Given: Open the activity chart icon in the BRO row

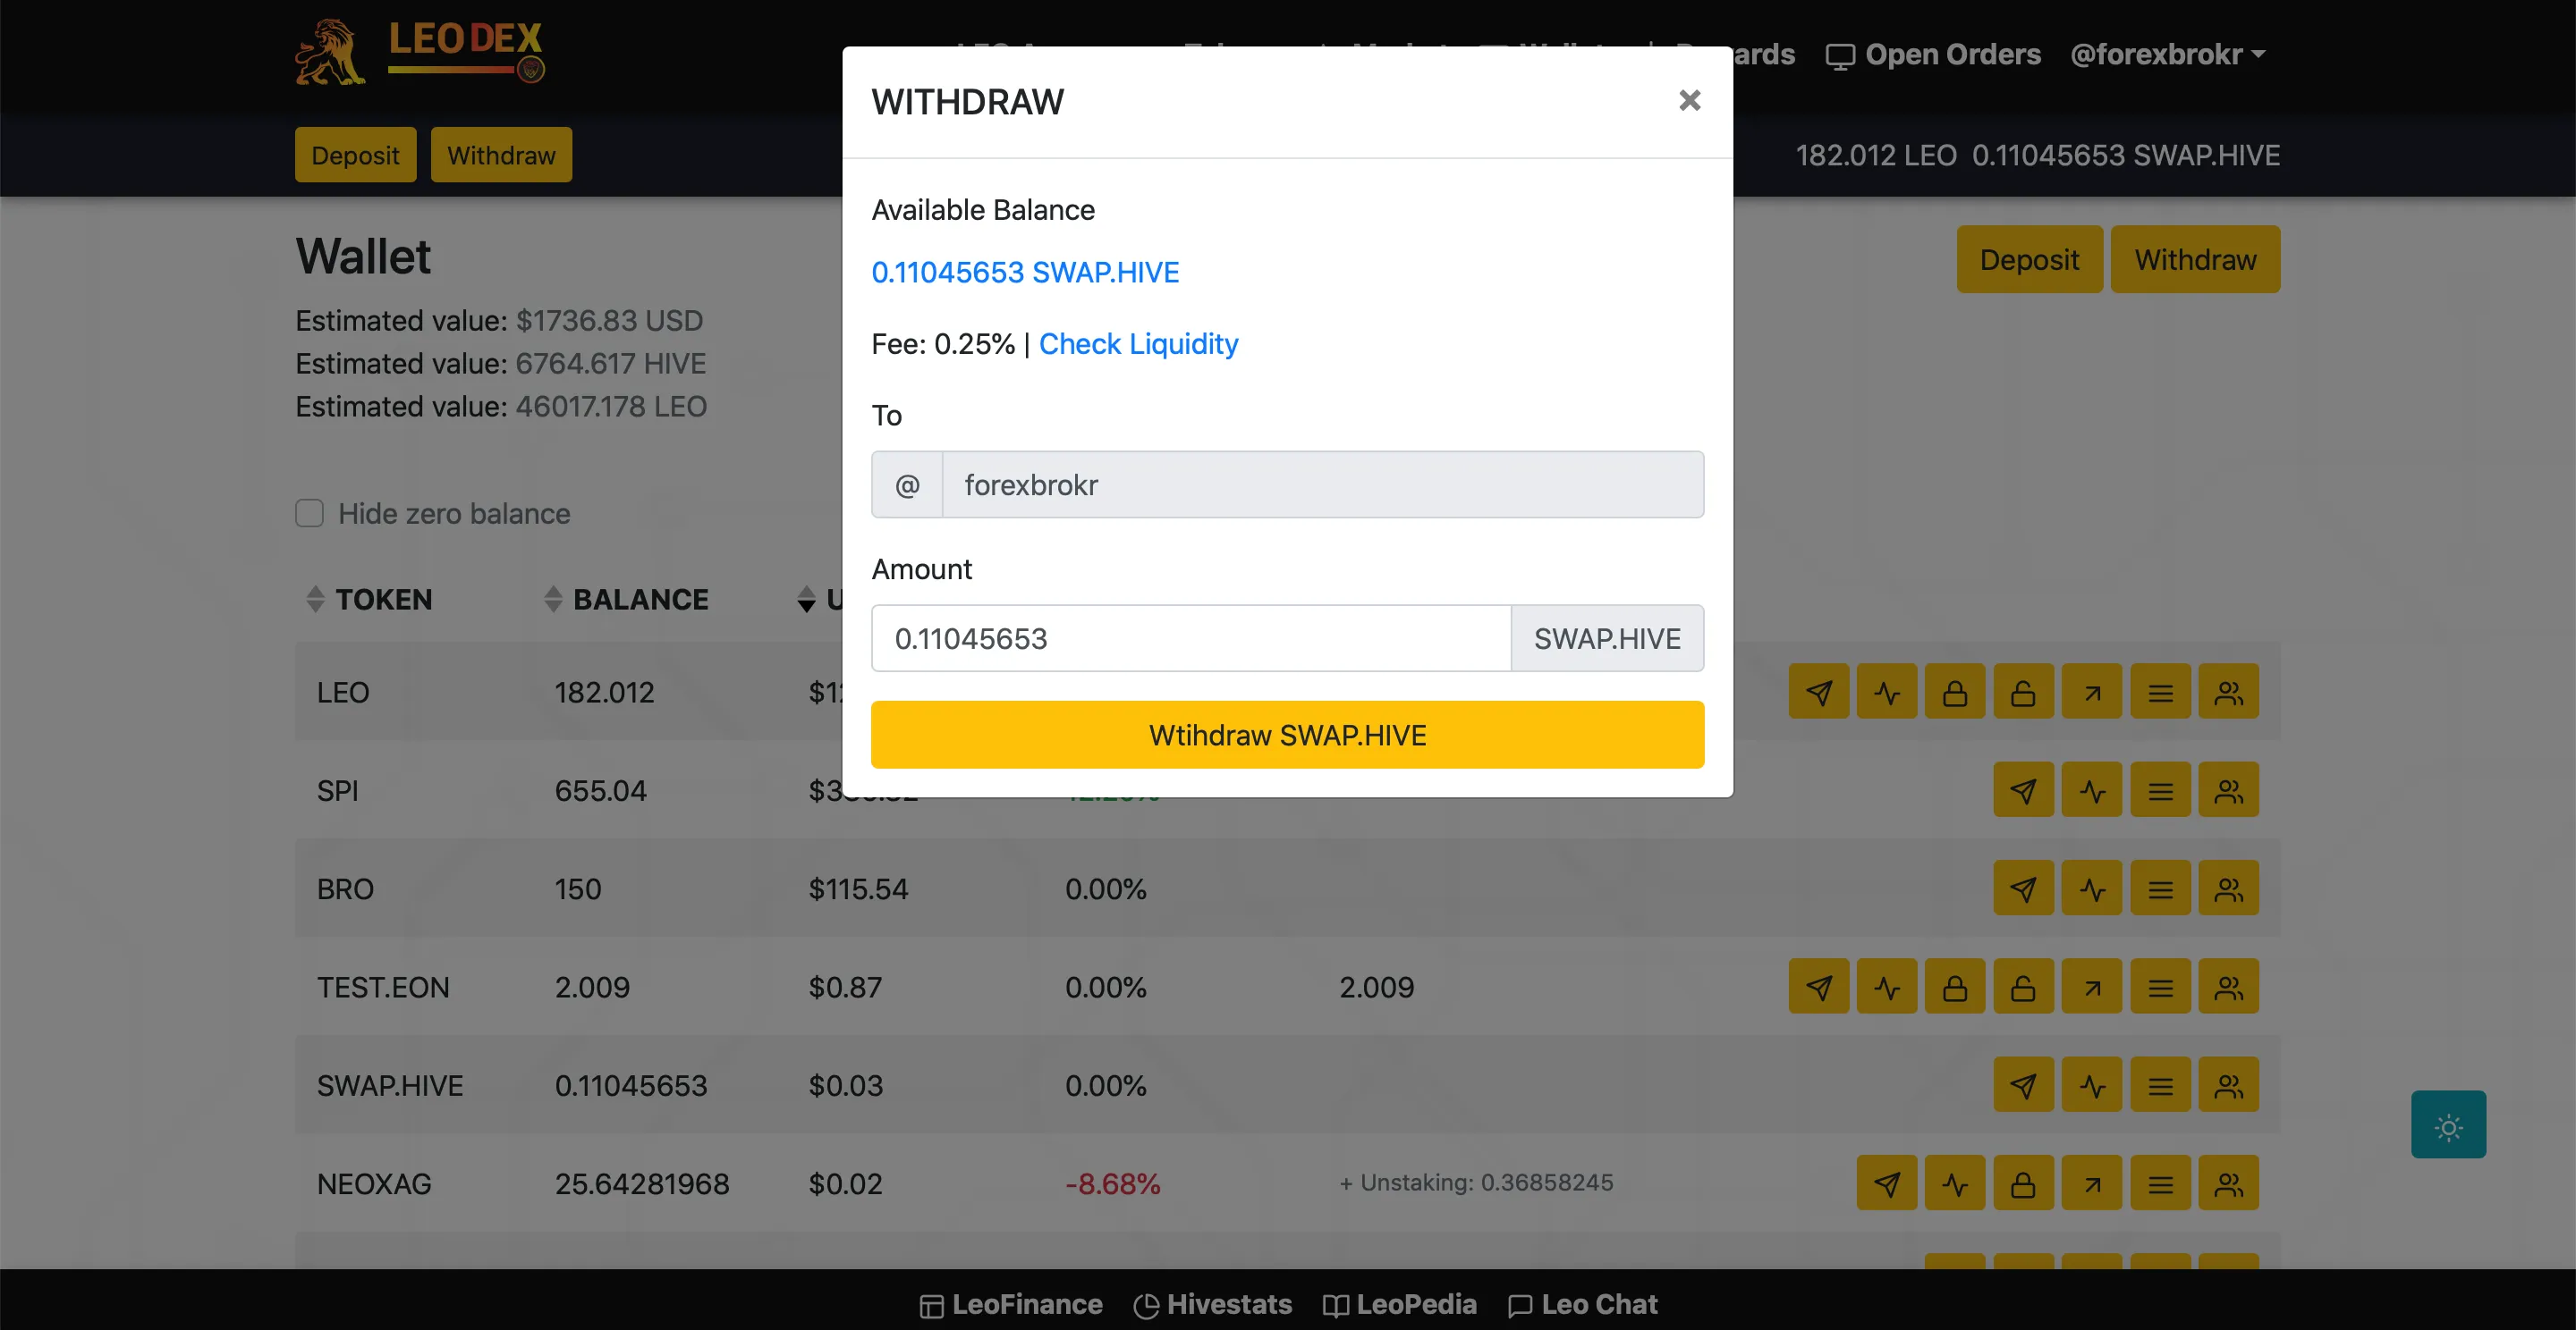Looking at the screenshot, I should (2092, 888).
